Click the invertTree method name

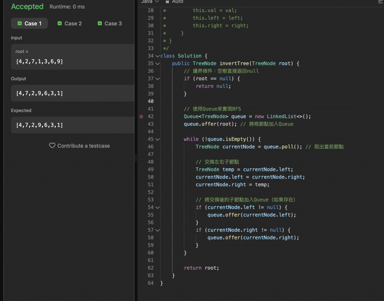[234, 64]
